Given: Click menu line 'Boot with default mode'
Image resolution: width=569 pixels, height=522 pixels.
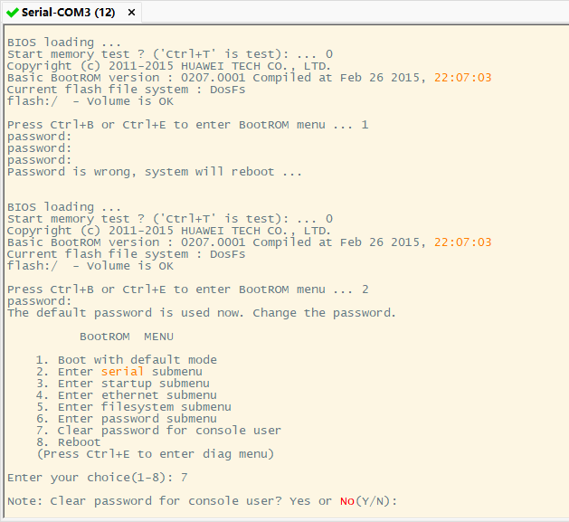Looking at the screenshot, I should pyautogui.click(x=127, y=360).
